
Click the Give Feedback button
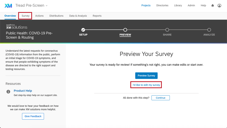[33, 116]
